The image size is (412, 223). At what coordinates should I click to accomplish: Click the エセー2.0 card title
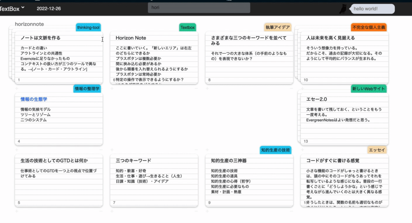pyautogui.click(x=316, y=99)
